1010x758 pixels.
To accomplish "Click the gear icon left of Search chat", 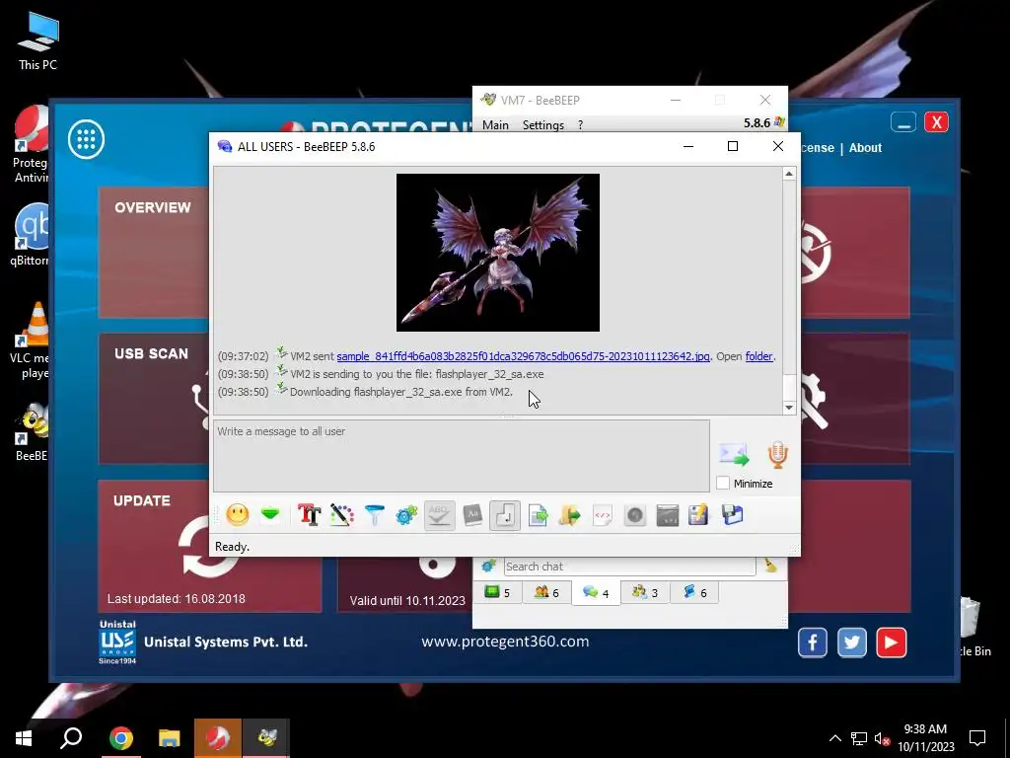I will (x=488, y=566).
